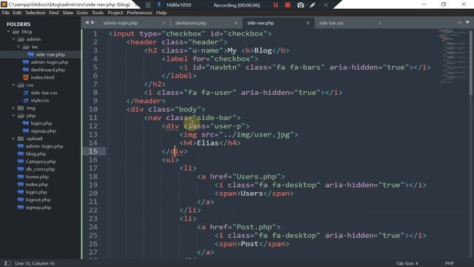Open the Selection menu
Image resolution: width=474 pixels, height=267 pixels.
(35, 13)
